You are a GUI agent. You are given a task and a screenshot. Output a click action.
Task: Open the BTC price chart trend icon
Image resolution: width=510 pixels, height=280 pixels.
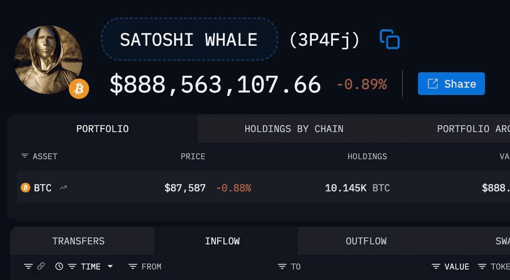point(63,187)
